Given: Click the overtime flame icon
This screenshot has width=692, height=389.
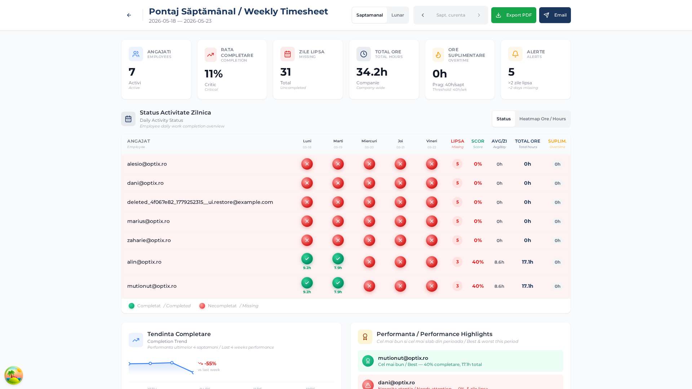Looking at the screenshot, I should pos(438,55).
